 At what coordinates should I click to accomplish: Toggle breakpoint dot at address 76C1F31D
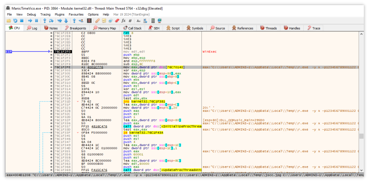point(51,101)
